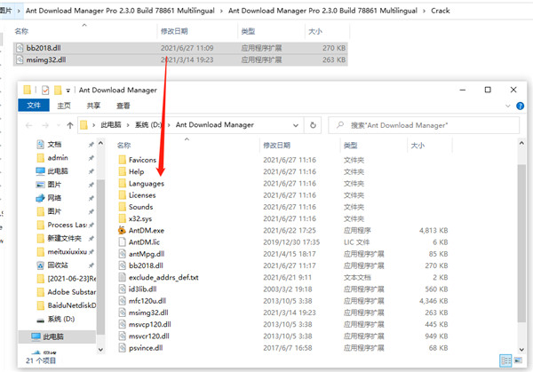This screenshot has width=533, height=372.
Task: Select the Sounds folder
Action: point(140,207)
